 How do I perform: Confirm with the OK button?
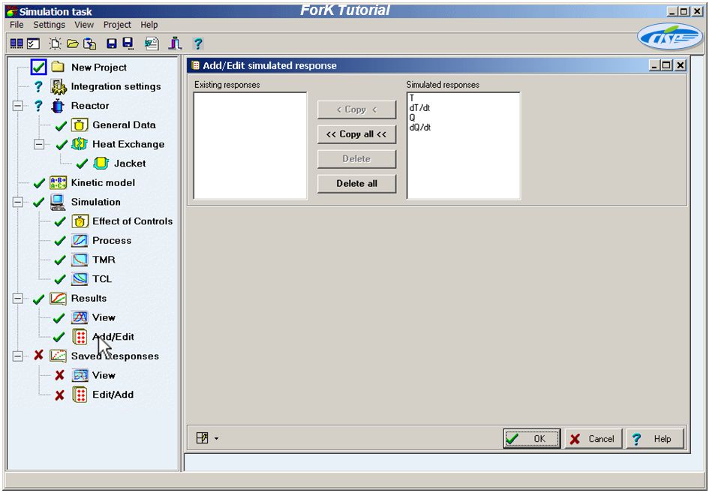pyautogui.click(x=532, y=439)
